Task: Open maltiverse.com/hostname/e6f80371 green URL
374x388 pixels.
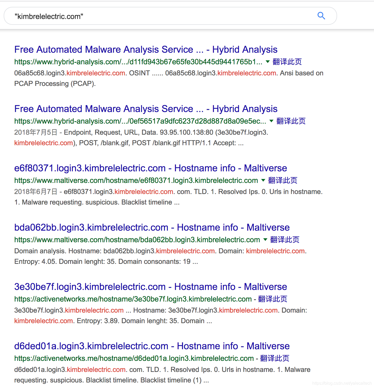Action: click(136, 180)
